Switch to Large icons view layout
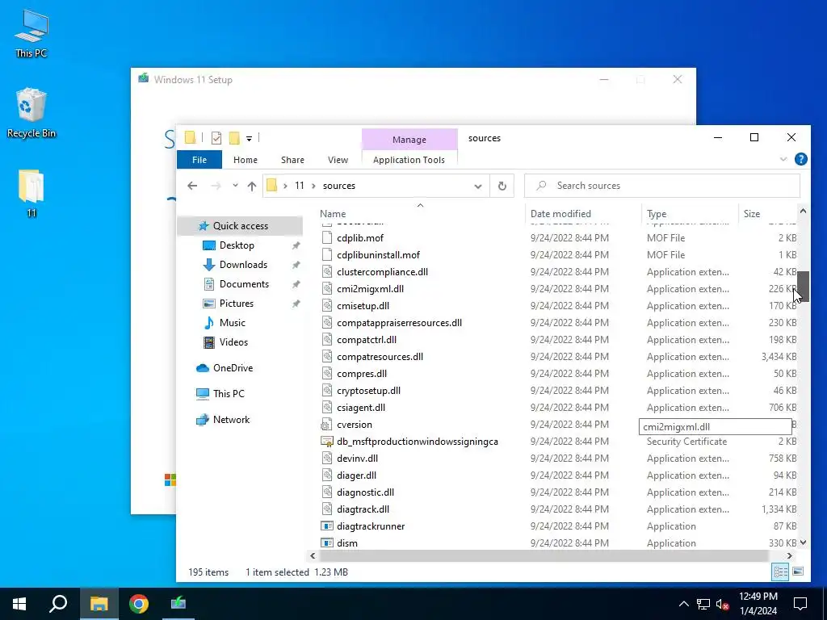The width and height of the screenshot is (827, 620). pyautogui.click(x=798, y=572)
